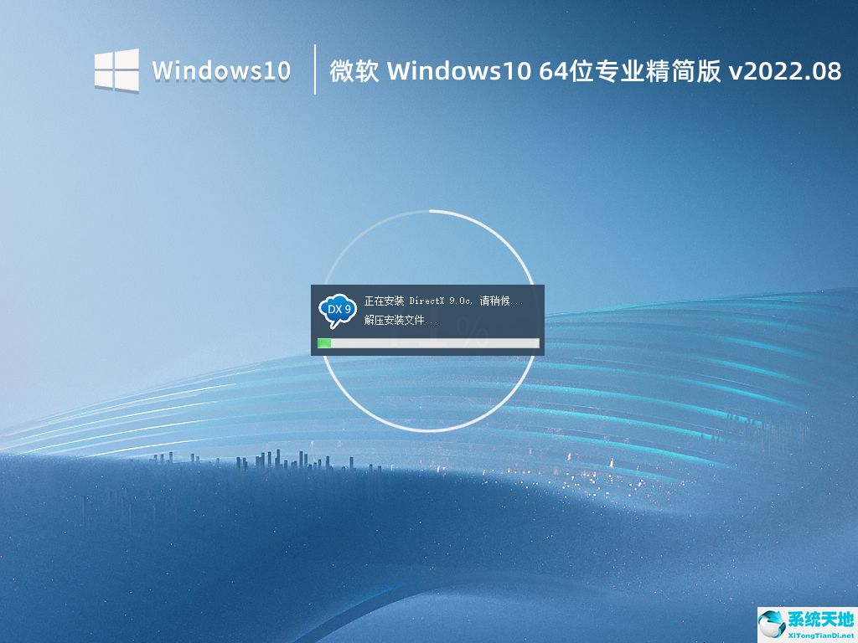
Task: Click the 系统天地 globe arrow logo
Action: coord(771,625)
